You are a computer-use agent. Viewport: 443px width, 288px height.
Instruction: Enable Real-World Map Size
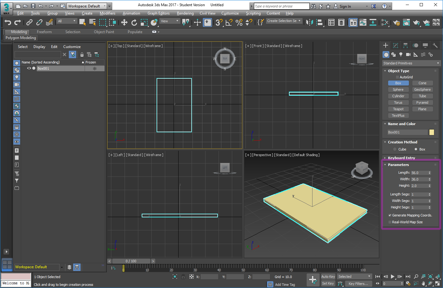pyautogui.click(x=390, y=222)
